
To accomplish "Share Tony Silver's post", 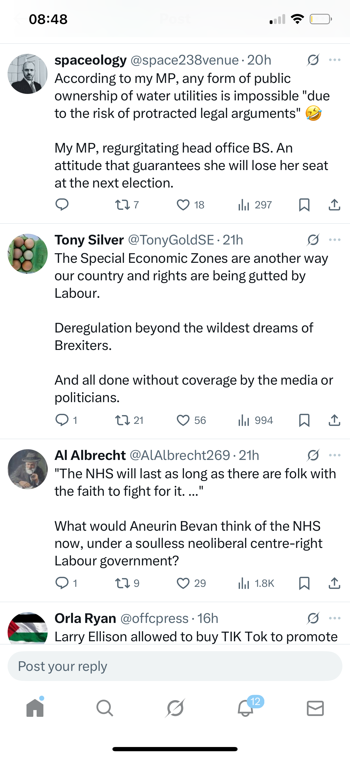I will [334, 420].
